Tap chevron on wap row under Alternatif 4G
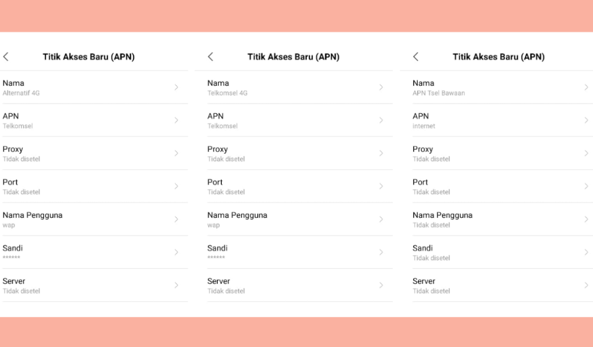The height and width of the screenshot is (347, 593). coord(176,219)
